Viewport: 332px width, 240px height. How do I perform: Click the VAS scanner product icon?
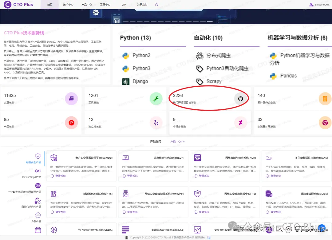tap(269, 158)
